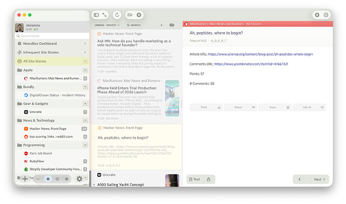This screenshot has width=346, height=204.
Task: Add a new site with the plus button
Action: tap(25, 178)
